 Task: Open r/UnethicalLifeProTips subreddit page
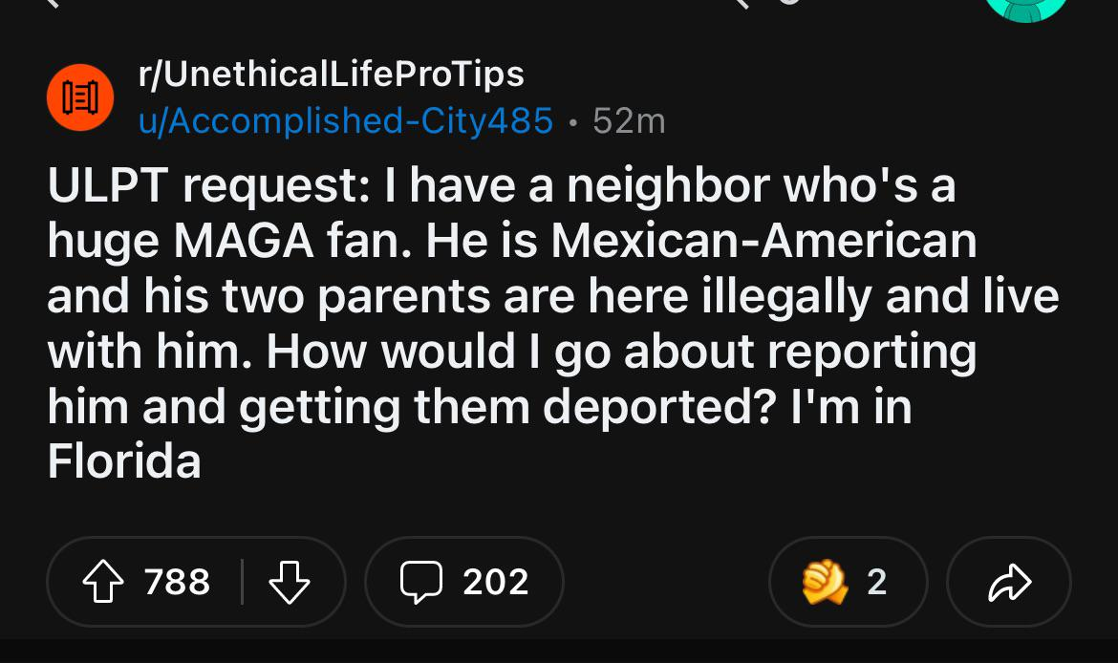coord(332,74)
